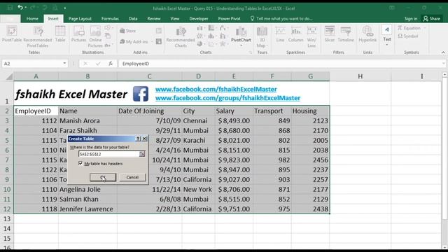
Task: Expand the Text group dropdown arrow
Action: 387,45
